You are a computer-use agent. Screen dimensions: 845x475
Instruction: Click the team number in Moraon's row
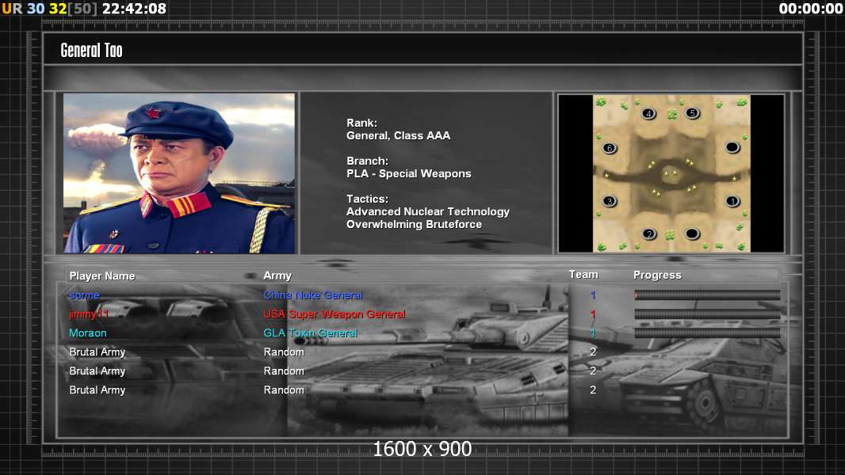593,333
